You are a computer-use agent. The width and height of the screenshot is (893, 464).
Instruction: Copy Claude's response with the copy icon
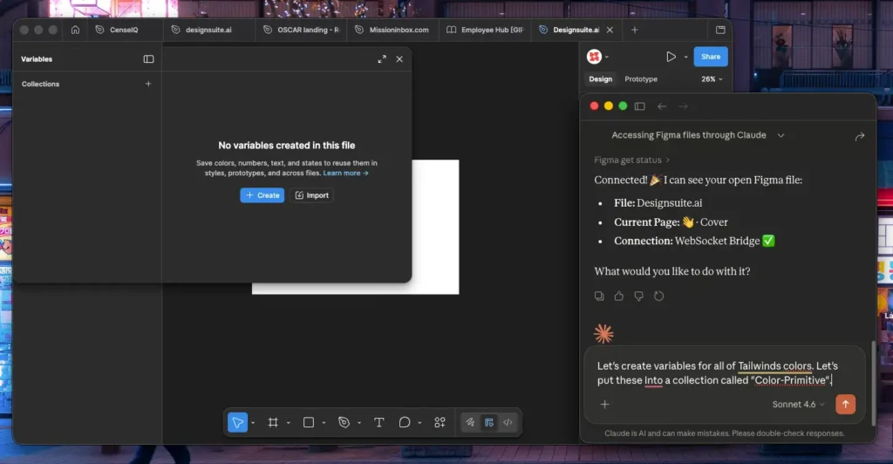tap(599, 297)
